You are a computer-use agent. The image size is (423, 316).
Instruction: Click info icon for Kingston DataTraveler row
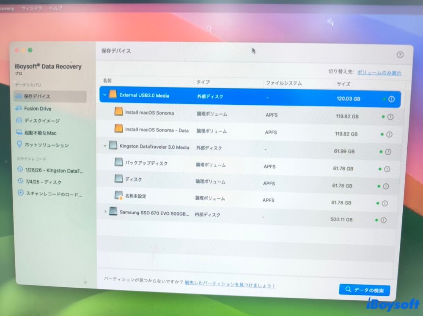click(x=388, y=152)
